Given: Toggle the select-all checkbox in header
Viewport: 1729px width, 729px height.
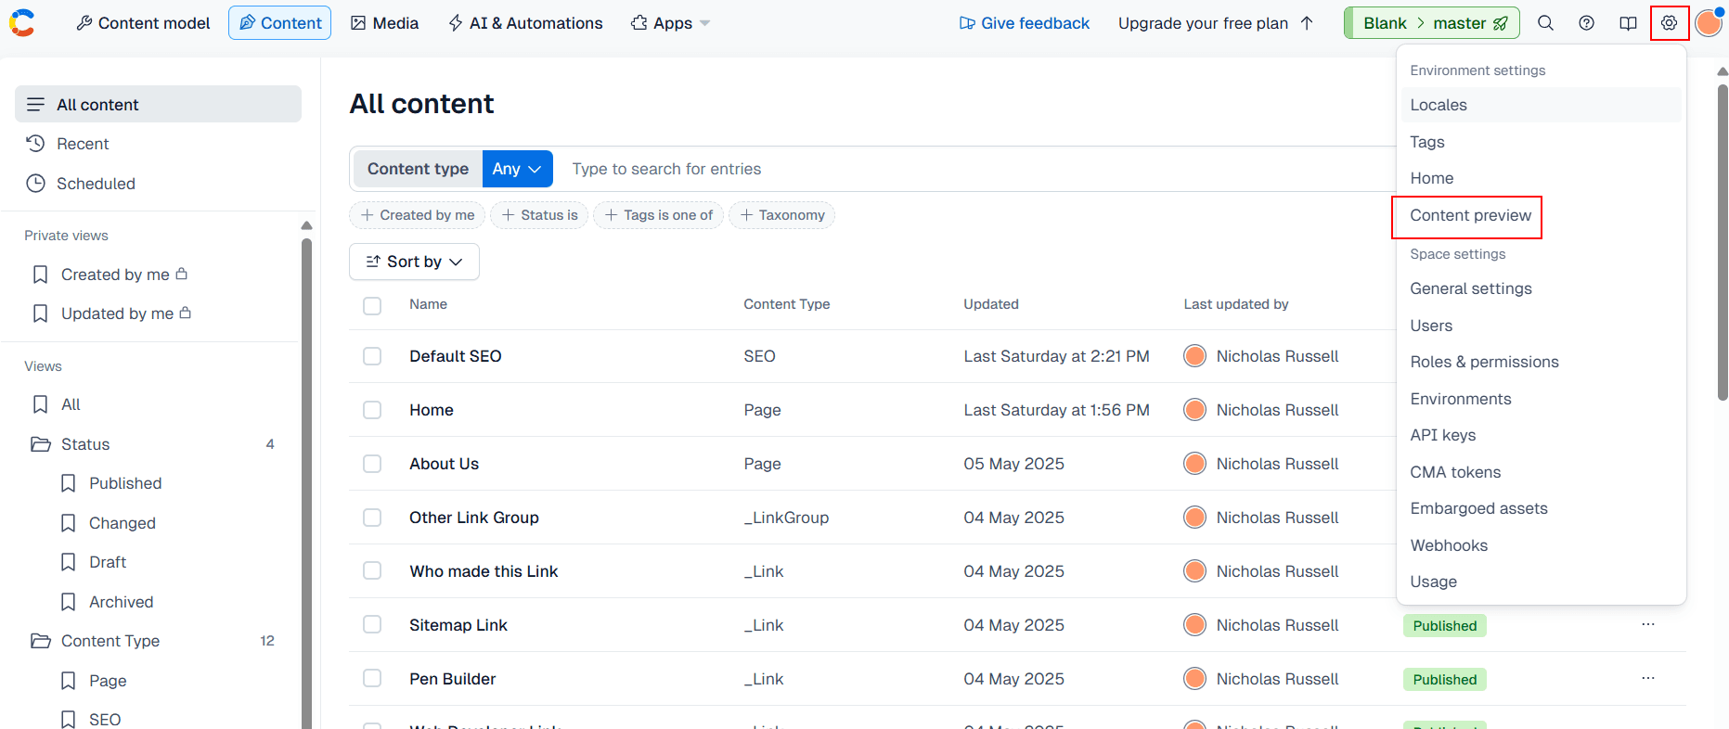Looking at the screenshot, I should (x=372, y=305).
